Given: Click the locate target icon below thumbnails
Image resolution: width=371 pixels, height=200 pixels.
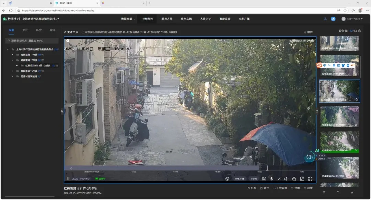Looking at the screenshot, I should [x=324, y=192].
